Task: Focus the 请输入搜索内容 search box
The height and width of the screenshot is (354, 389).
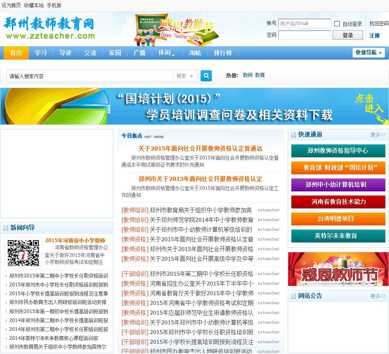Action: [90, 76]
